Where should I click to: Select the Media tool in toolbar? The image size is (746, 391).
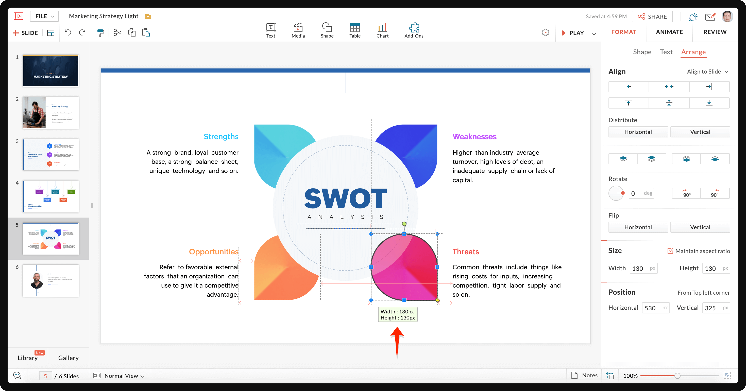coord(297,28)
